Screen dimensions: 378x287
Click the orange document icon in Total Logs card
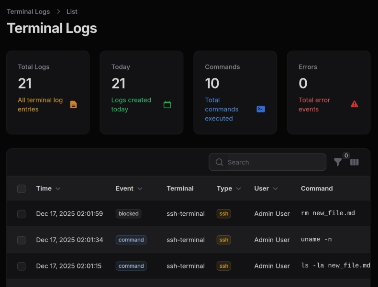pos(74,105)
